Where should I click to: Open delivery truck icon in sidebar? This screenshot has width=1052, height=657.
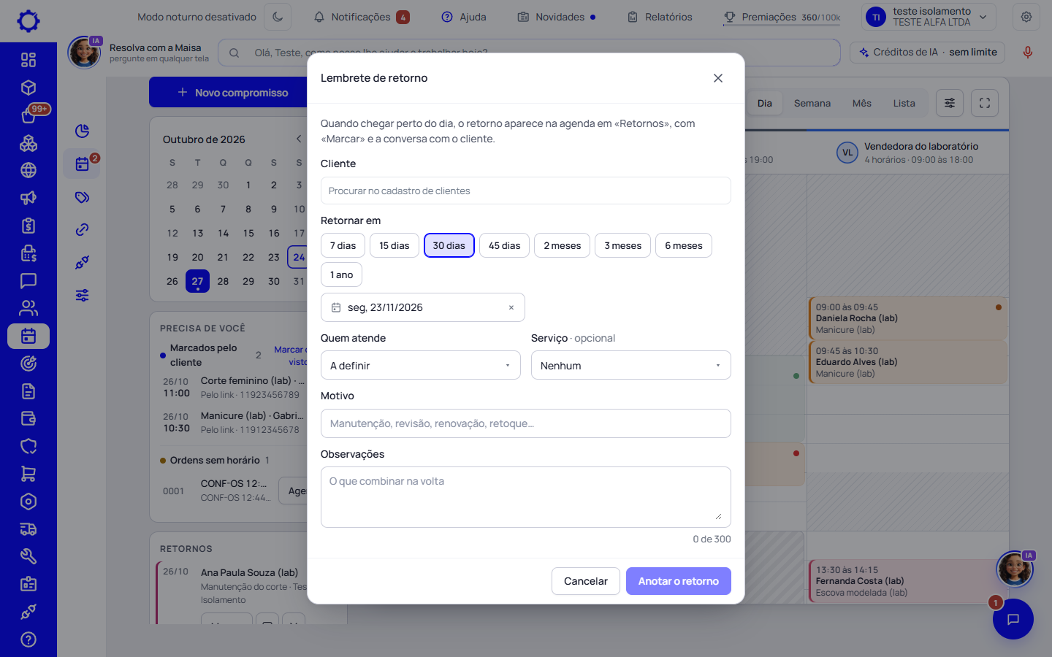(28, 529)
